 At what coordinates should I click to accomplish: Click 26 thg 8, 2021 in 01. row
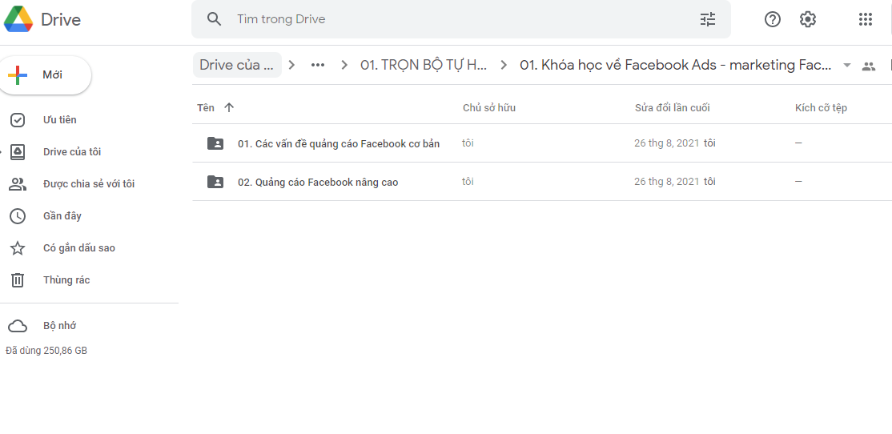(667, 143)
